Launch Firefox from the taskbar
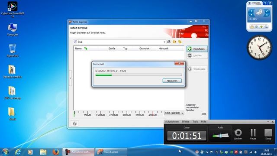Screen dimensions: 277x156 click(56, 152)
